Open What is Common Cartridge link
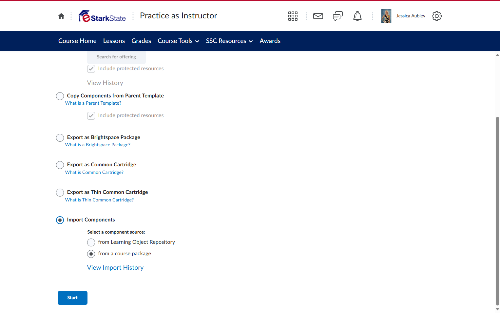The image size is (500, 313). (94, 172)
